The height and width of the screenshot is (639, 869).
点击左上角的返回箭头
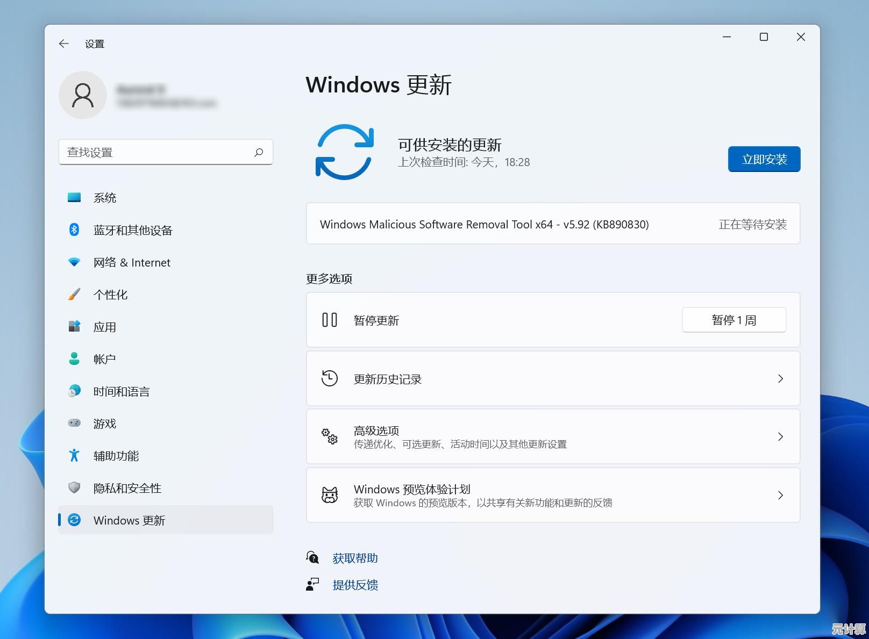tap(63, 44)
